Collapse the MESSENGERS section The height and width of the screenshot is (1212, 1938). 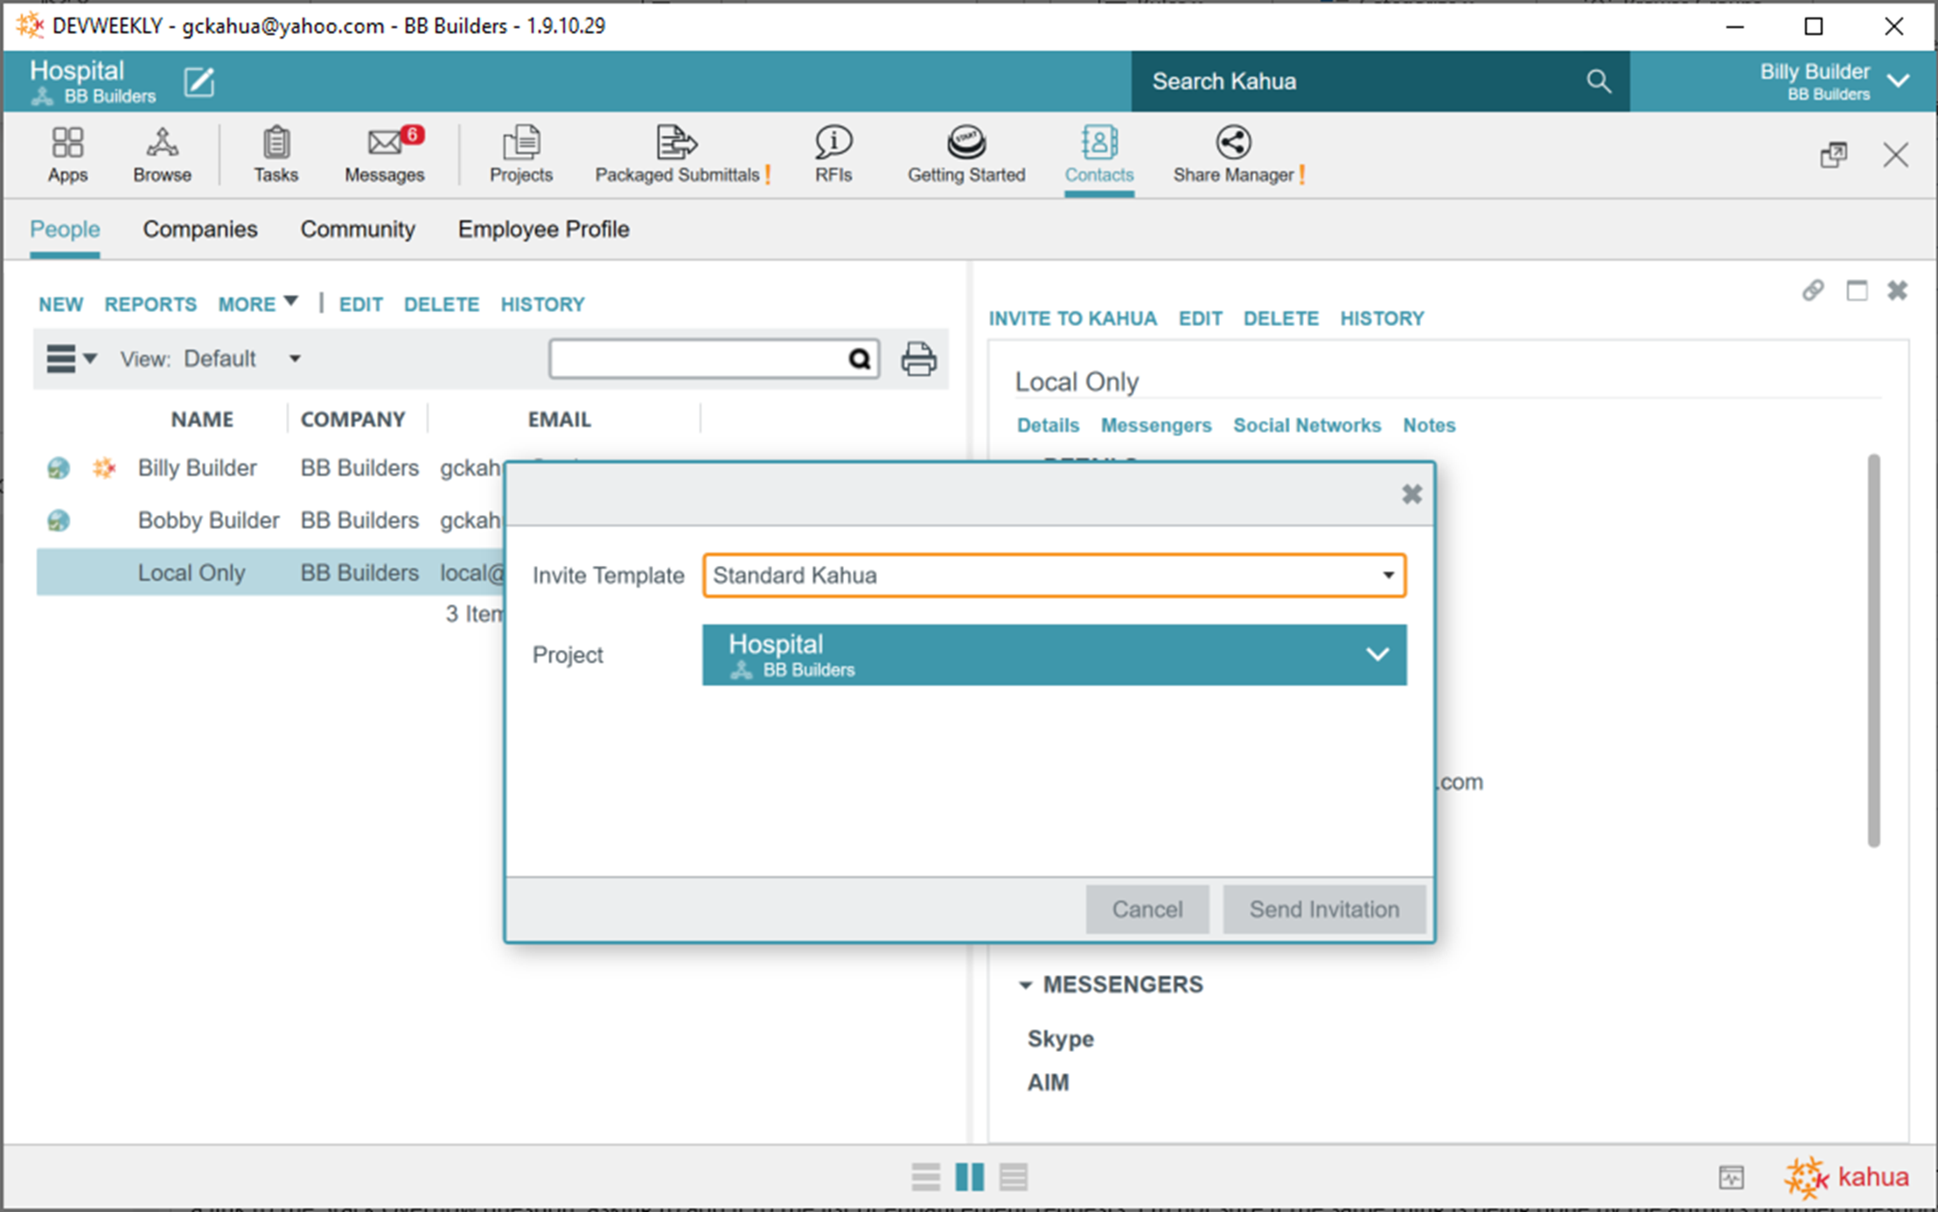(x=1025, y=985)
